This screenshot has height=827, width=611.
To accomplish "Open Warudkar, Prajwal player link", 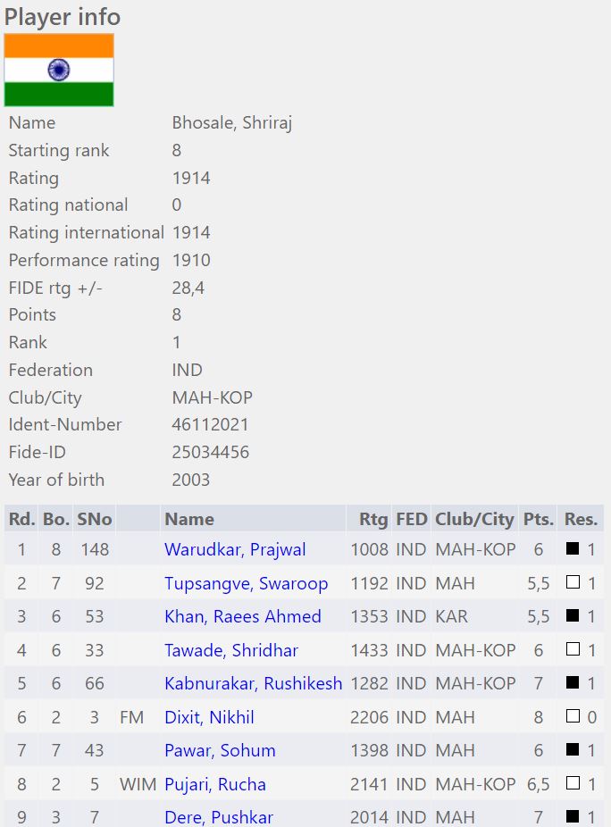I will click(235, 549).
